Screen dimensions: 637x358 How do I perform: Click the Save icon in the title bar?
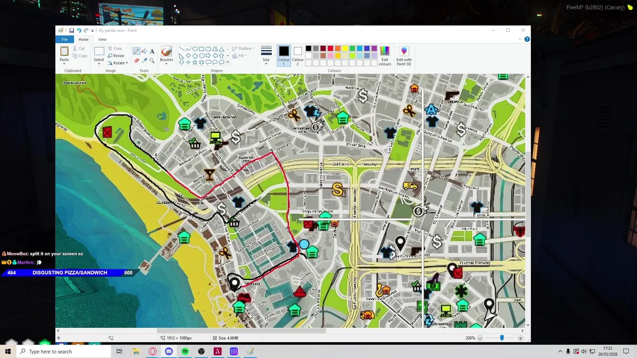click(x=72, y=30)
